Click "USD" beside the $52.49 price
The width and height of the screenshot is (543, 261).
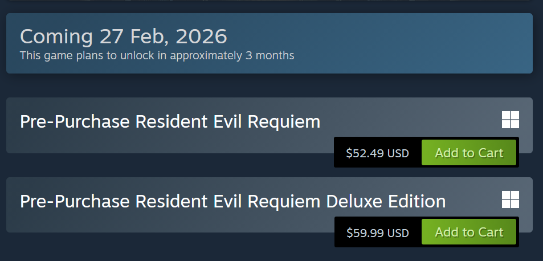point(398,153)
